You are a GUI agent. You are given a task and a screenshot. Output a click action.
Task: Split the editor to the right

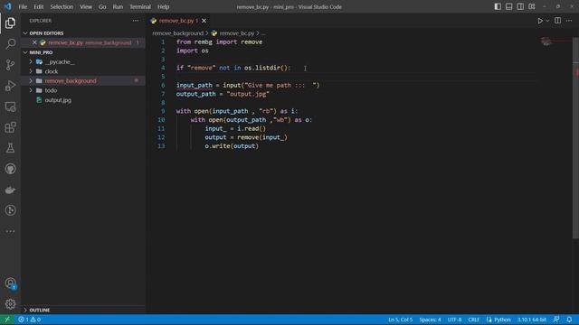557,21
